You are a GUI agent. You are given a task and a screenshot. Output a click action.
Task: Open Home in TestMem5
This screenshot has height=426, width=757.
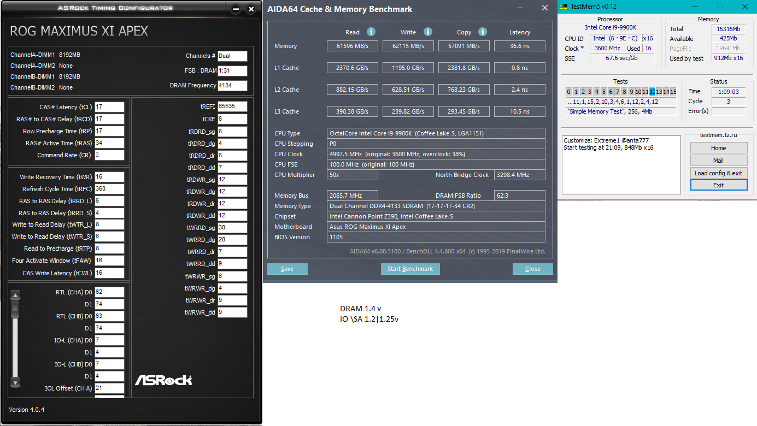(x=719, y=148)
